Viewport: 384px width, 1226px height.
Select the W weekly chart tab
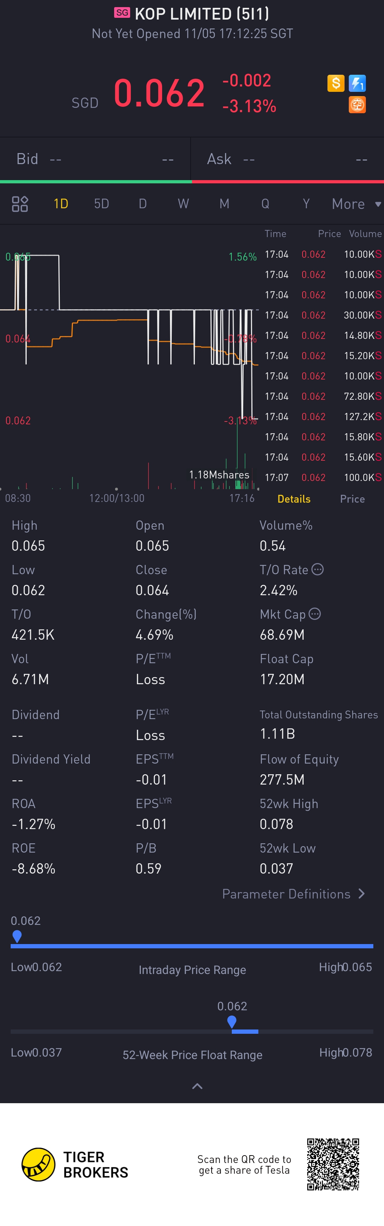pos(183,204)
